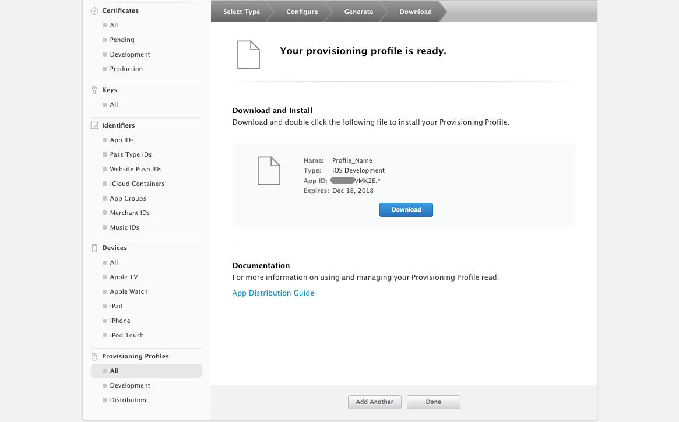
Task: Select Merchant IDs in sidebar
Action: pos(129,213)
